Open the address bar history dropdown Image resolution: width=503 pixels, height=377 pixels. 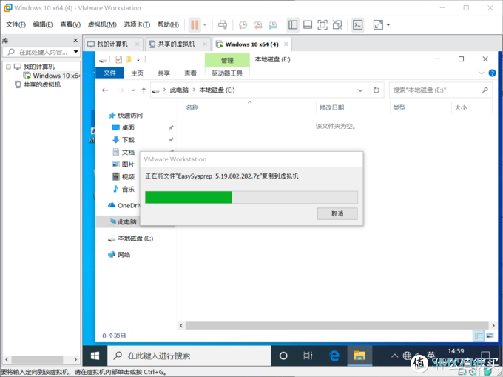coord(360,90)
